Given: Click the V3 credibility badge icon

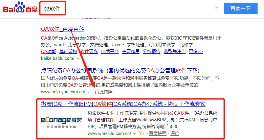Looking at the screenshot, I should click(141, 134).
